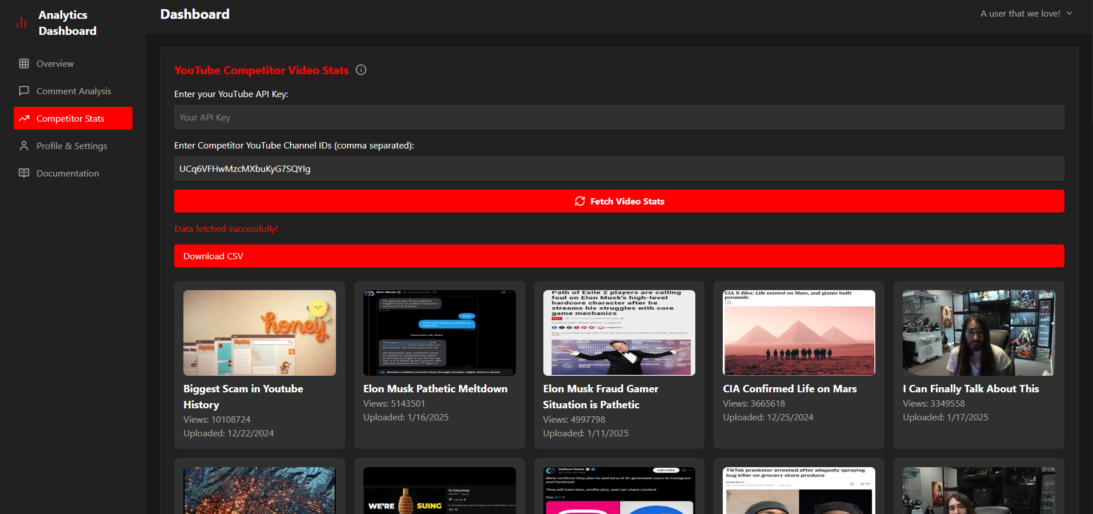
Task: Open Profile & Settings
Action: 73,146
